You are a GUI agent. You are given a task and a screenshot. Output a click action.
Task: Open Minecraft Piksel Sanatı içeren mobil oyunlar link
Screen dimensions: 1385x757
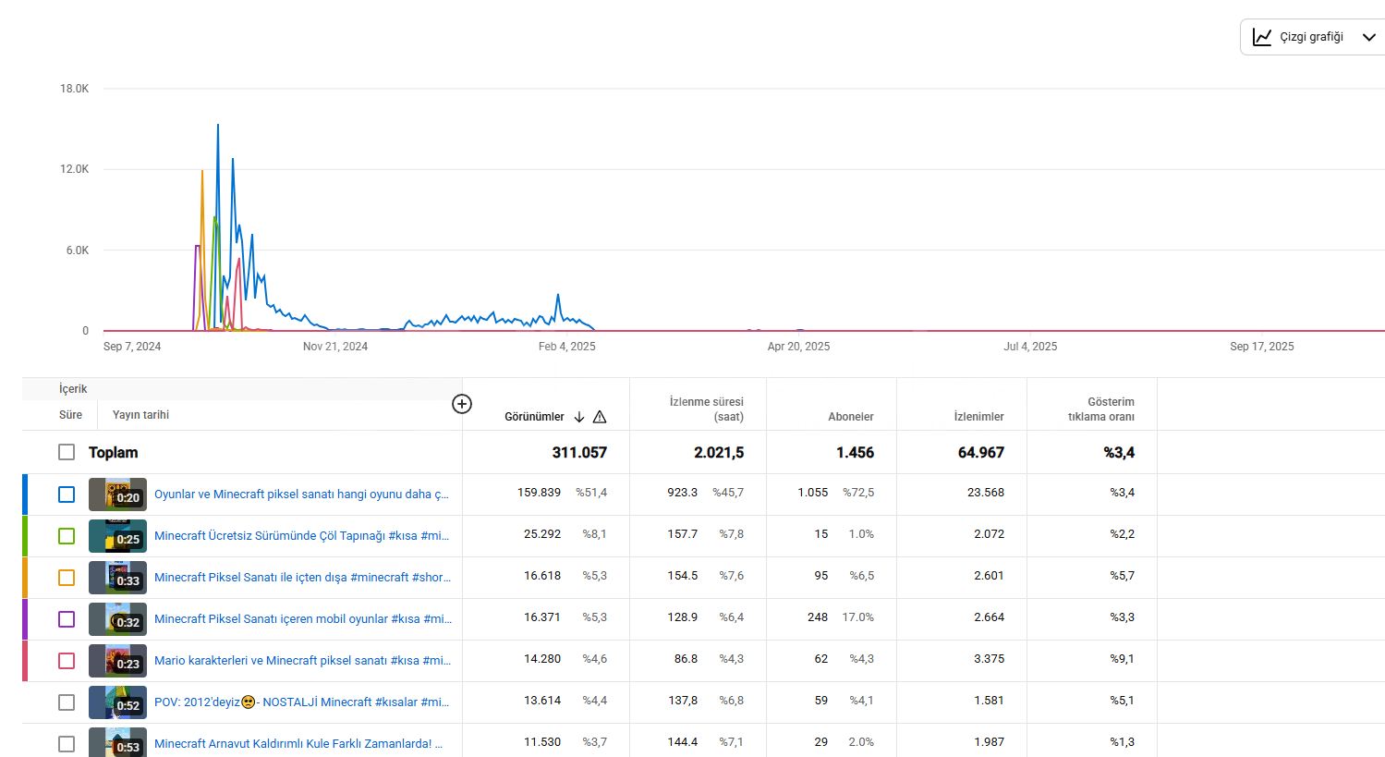click(302, 619)
